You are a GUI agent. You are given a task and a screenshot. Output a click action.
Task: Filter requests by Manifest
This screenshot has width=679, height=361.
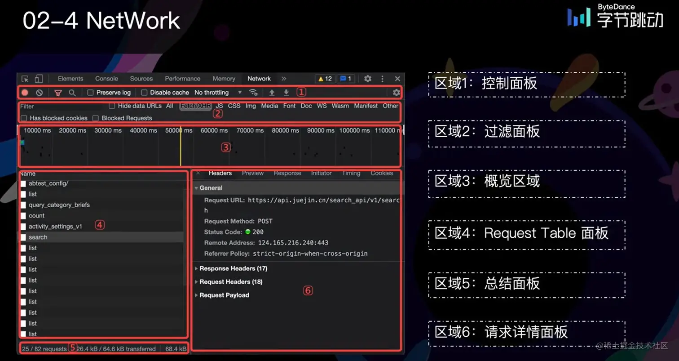click(x=366, y=106)
